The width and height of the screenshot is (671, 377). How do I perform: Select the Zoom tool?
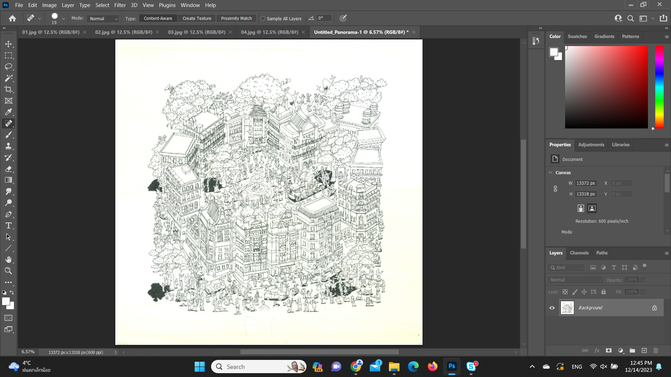(x=8, y=271)
